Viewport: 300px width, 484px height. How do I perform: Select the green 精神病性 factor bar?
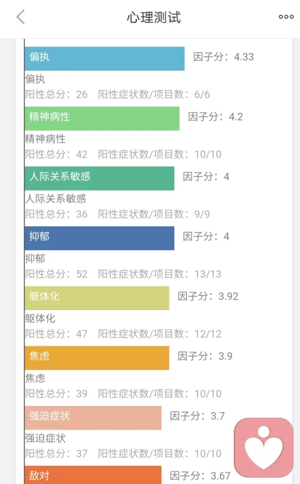102,119
